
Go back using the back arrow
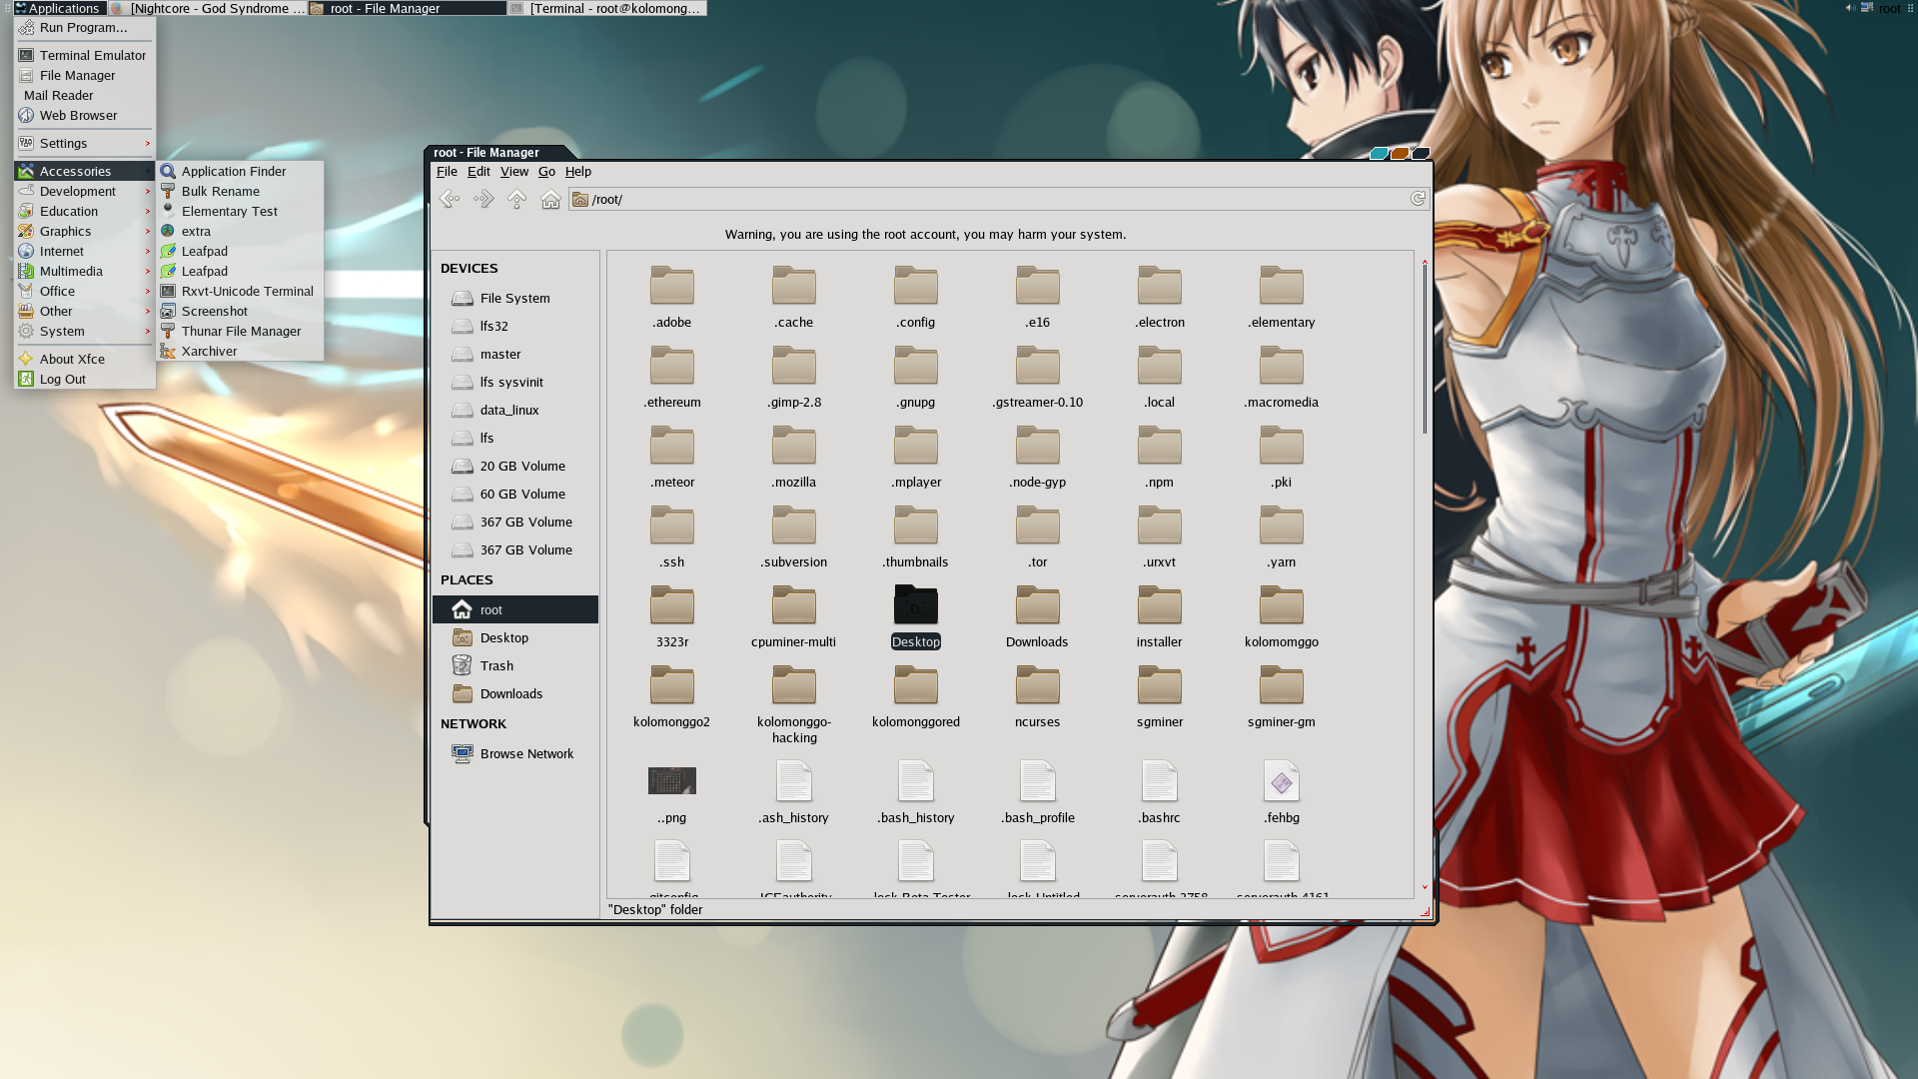click(x=450, y=199)
